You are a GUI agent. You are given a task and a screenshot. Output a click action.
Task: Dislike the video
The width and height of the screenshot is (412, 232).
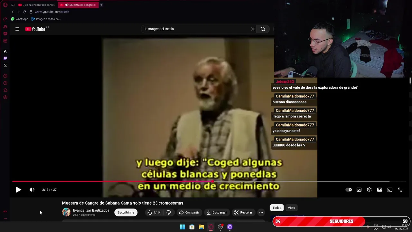tap(169, 212)
